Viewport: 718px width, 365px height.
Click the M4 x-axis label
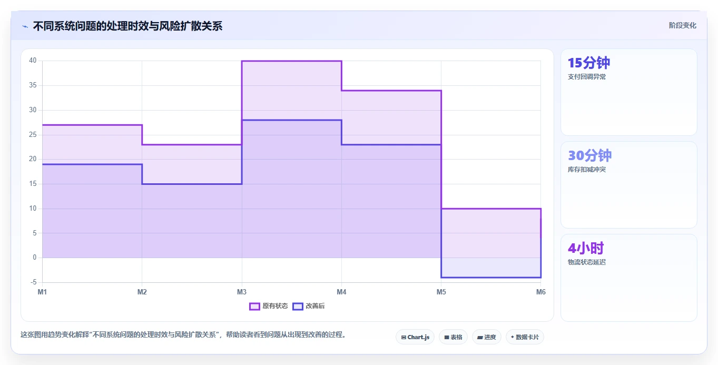341,291
